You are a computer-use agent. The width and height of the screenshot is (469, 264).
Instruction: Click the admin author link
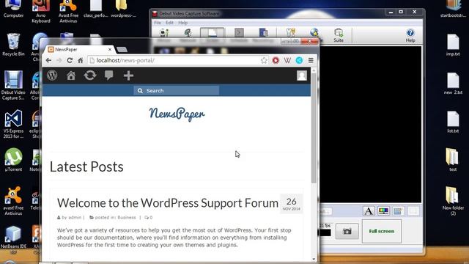(x=75, y=217)
